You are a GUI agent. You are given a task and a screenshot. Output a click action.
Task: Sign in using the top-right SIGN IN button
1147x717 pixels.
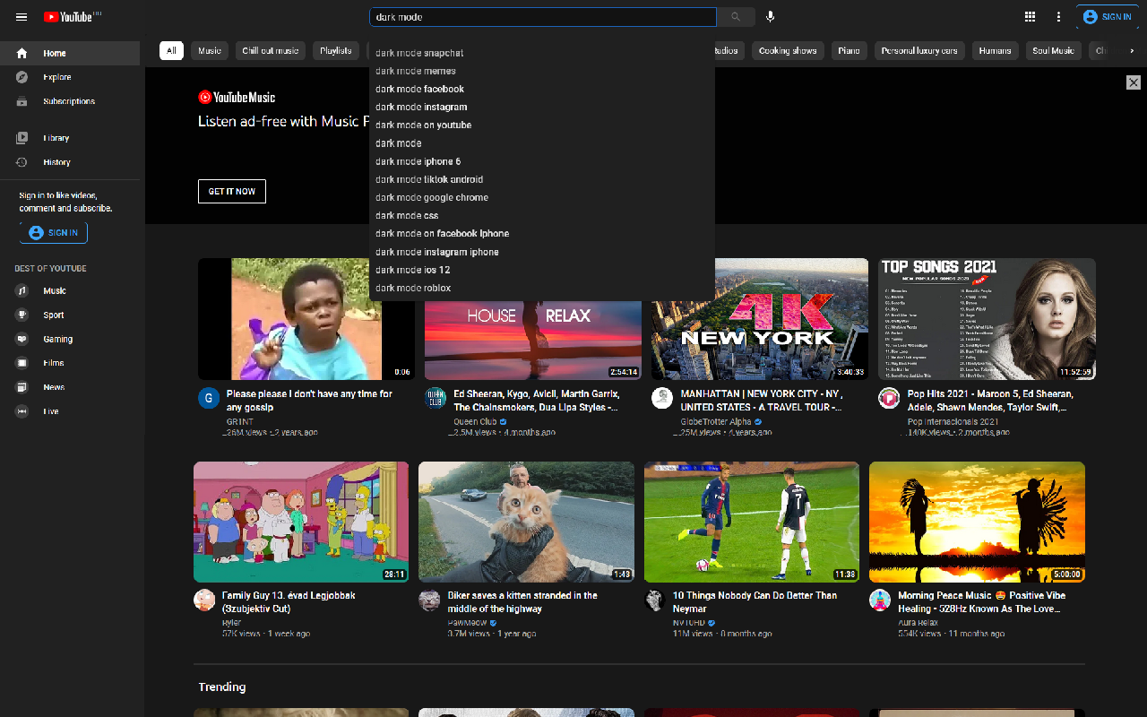[x=1107, y=16]
